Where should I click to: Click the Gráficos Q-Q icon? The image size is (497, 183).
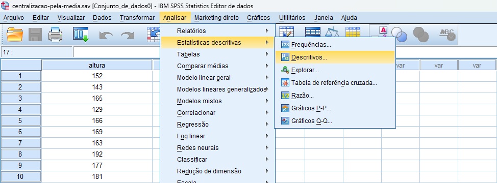tap(285, 121)
